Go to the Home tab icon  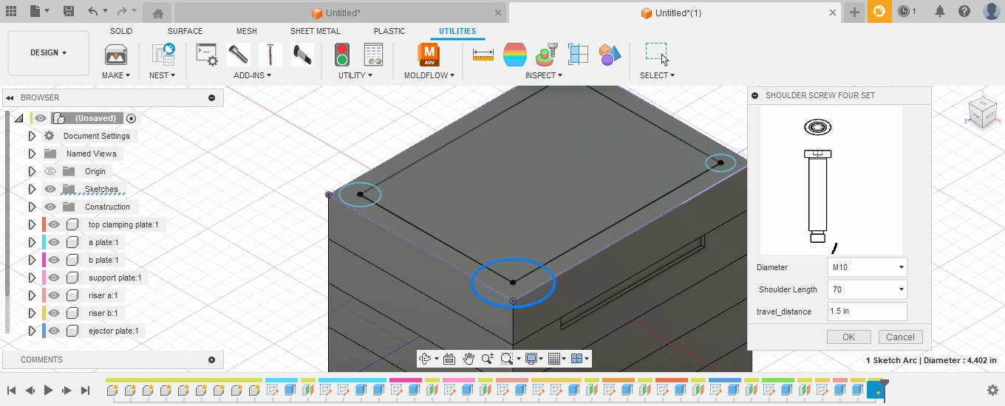click(x=157, y=13)
